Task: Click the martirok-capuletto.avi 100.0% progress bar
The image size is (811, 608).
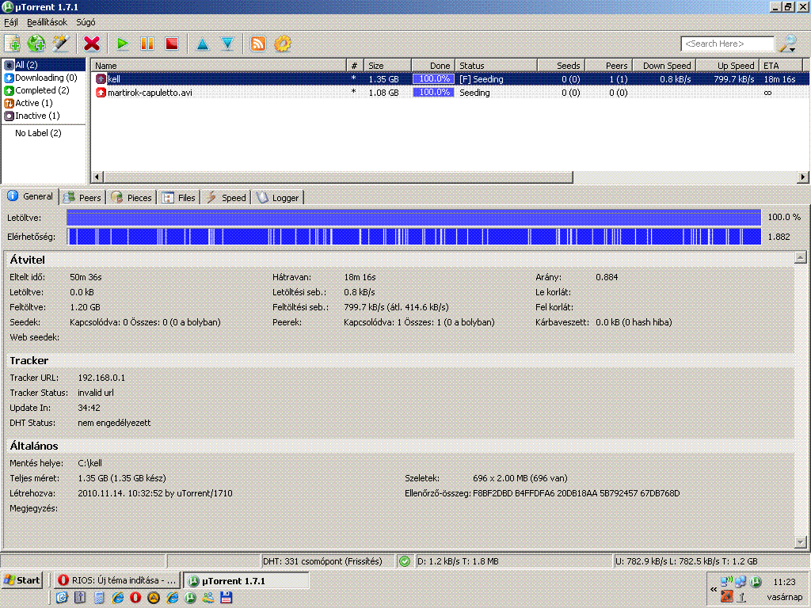Action: click(433, 93)
